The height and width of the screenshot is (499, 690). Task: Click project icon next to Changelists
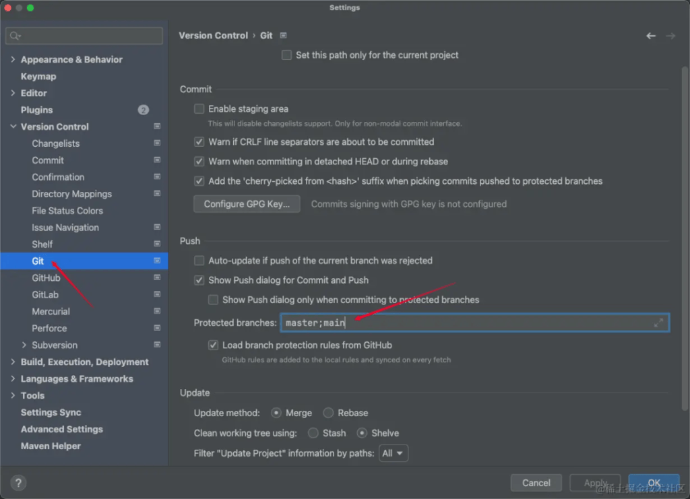(x=157, y=143)
